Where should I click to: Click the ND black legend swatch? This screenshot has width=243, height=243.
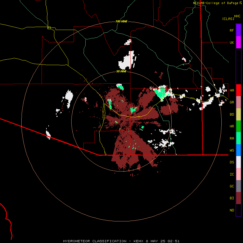point(238,210)
